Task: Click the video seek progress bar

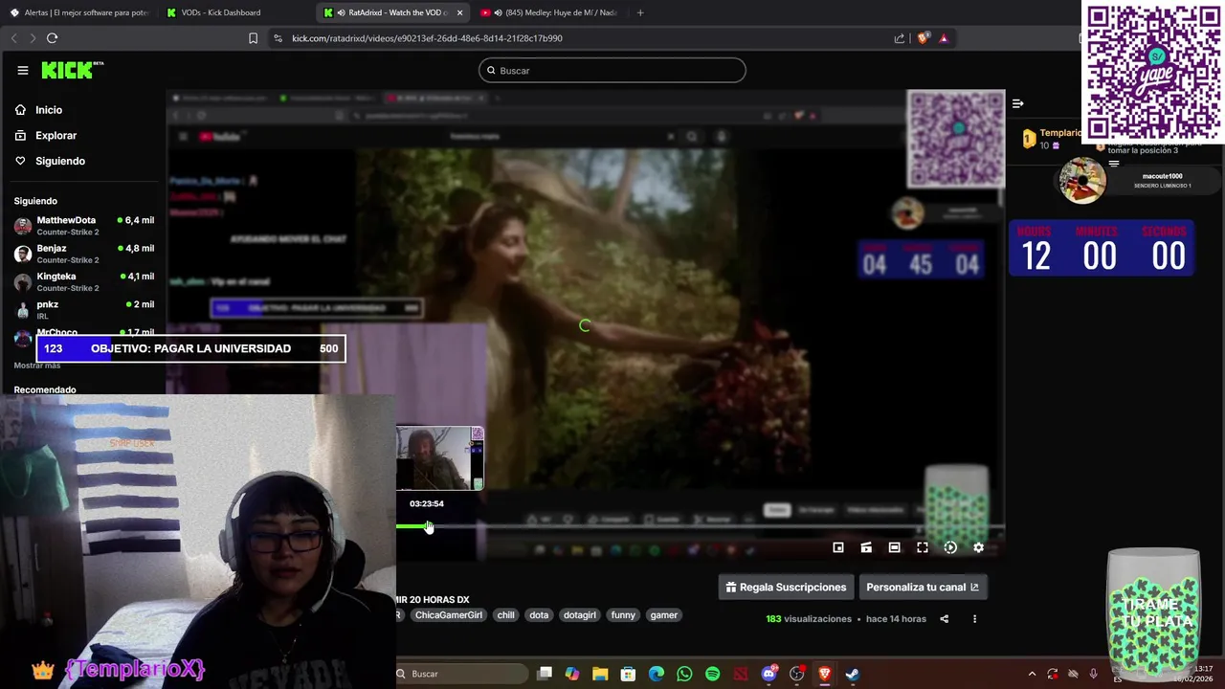Action: [x=701, y=526]
